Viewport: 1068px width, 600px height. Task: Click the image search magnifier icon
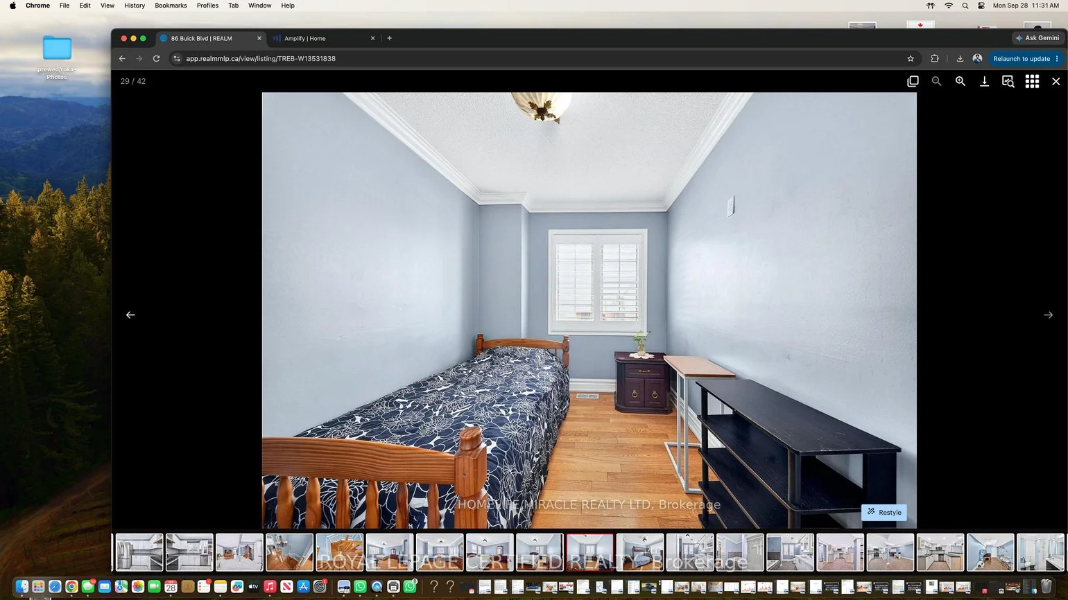pyautogui.click(x=1008, y=81)
